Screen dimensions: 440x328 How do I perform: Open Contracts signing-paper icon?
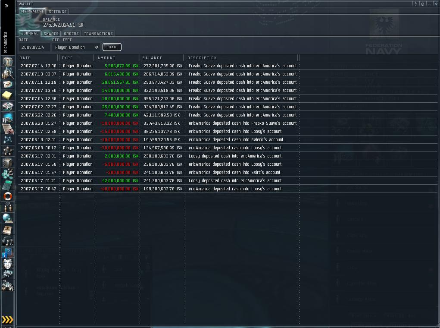tap(8, 129)
